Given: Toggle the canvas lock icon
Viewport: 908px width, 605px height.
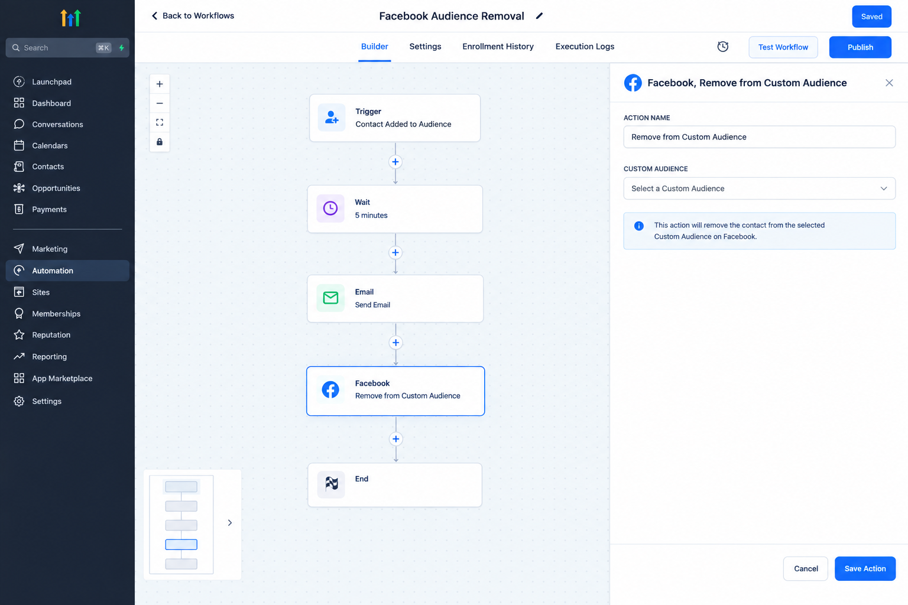Looking at the screenshot, I should [160, 142].
